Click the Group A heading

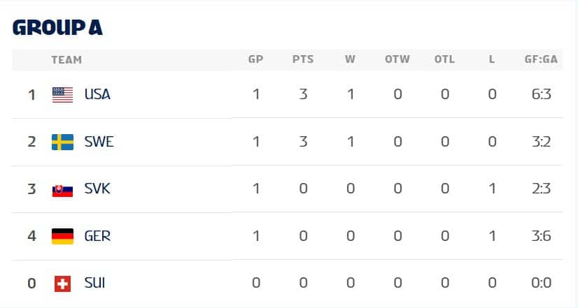(57, 27)
